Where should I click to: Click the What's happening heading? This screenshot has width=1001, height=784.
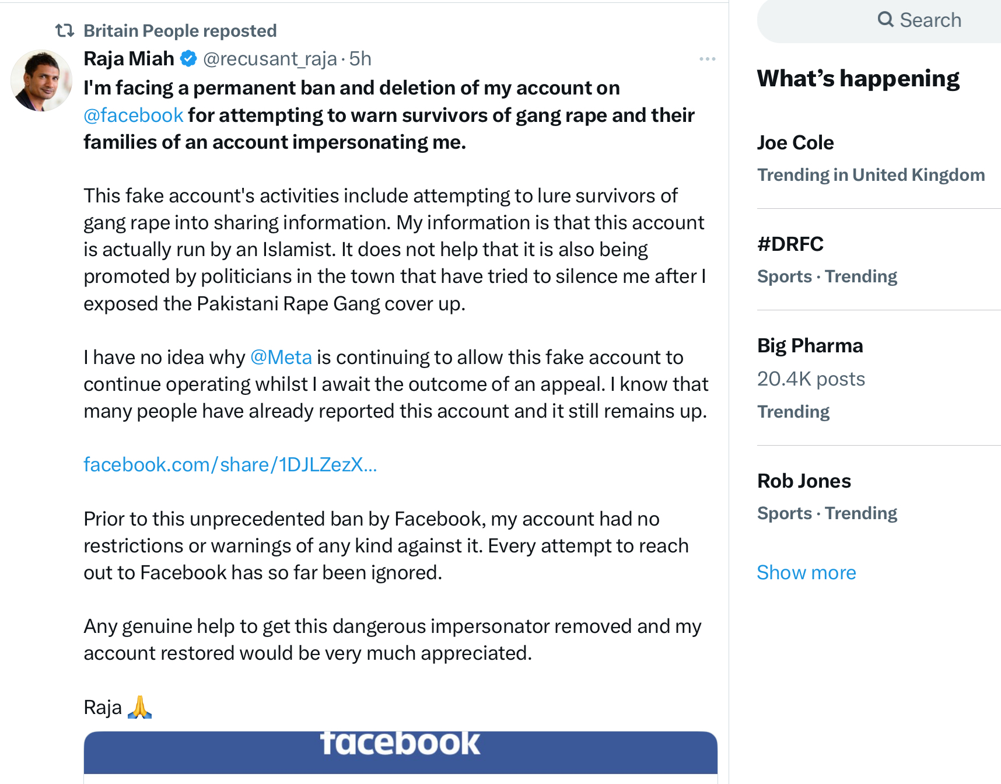coord(858,78)
